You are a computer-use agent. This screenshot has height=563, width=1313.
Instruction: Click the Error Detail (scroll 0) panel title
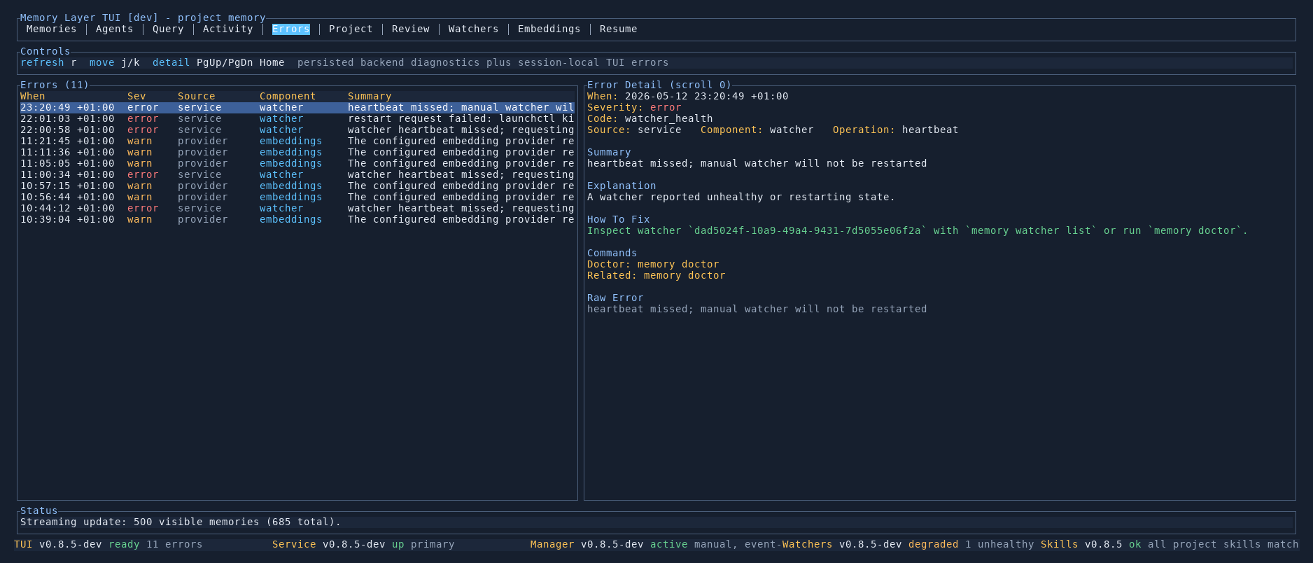click(x=659, y=85)
